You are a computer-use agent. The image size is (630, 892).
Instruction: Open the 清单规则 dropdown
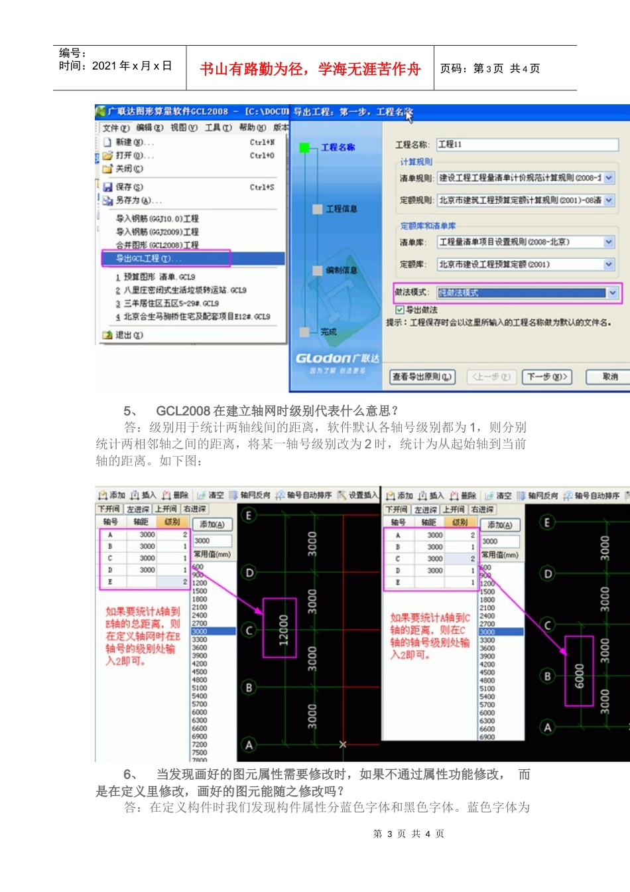tap(609, 178)
